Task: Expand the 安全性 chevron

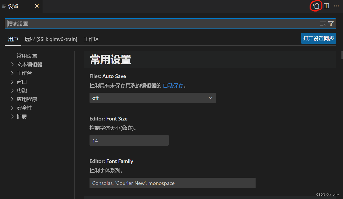Action: 12,108
